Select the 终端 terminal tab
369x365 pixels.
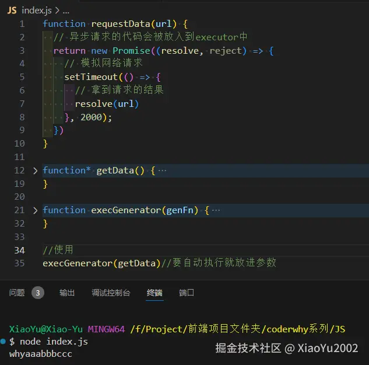[x=154, y=293]
